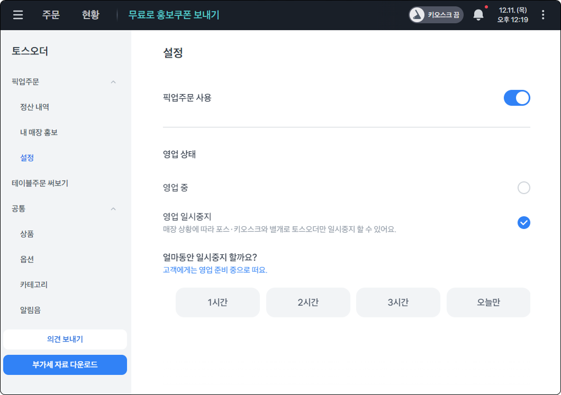
Task: Switch to the 현황 tab
Action: [91, 15]
